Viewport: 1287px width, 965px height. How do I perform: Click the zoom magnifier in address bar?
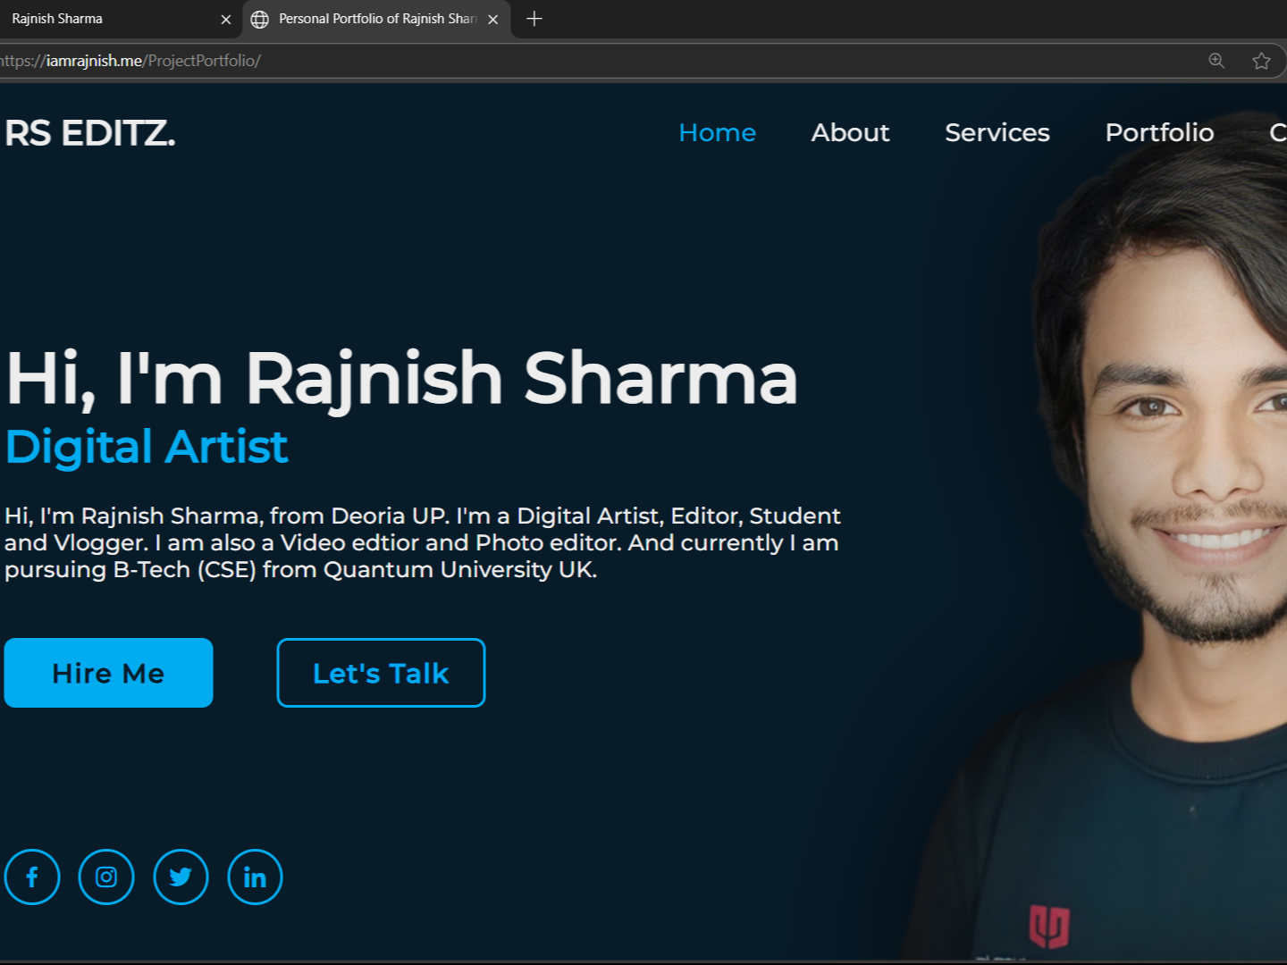pyautogui.click(x=1216, y=61)
